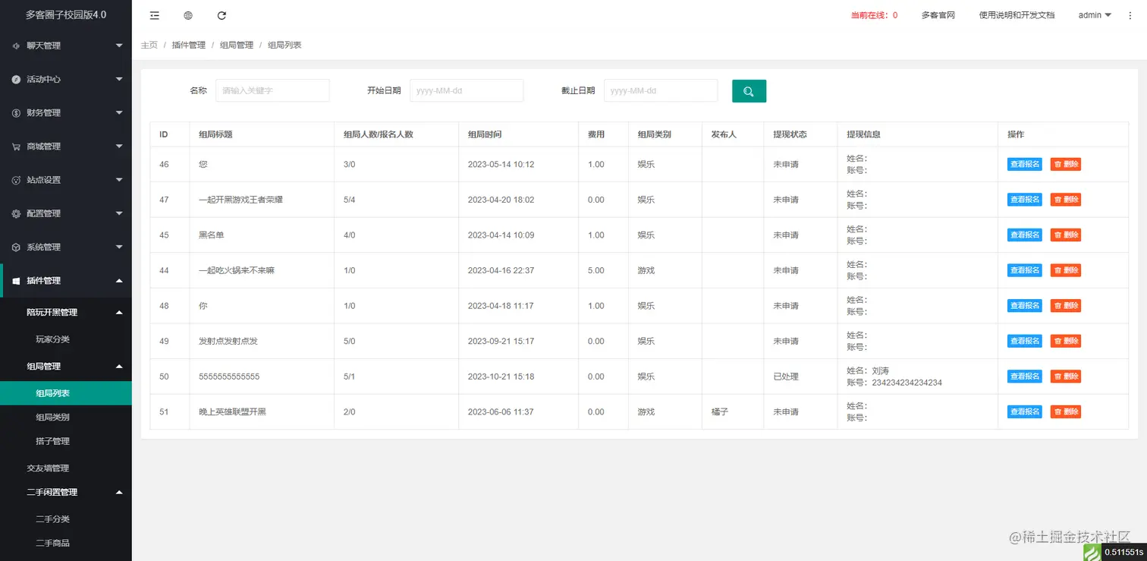
Task: Open the vertical more-options icon
Action: [1130, 15]
